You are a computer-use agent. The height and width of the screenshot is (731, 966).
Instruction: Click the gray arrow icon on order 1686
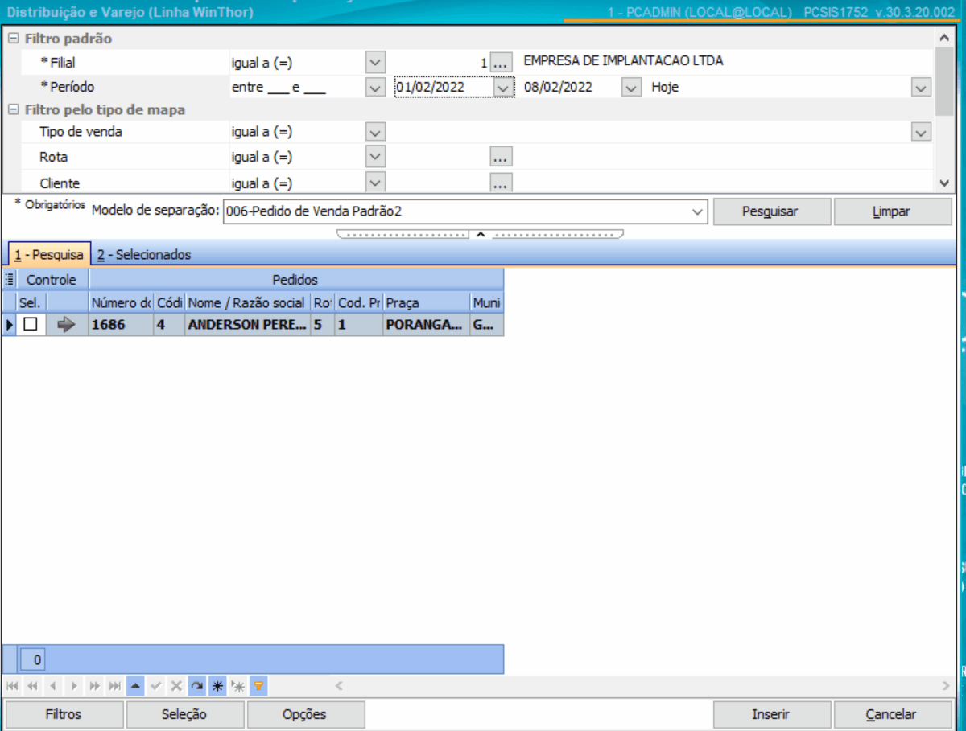67,325
